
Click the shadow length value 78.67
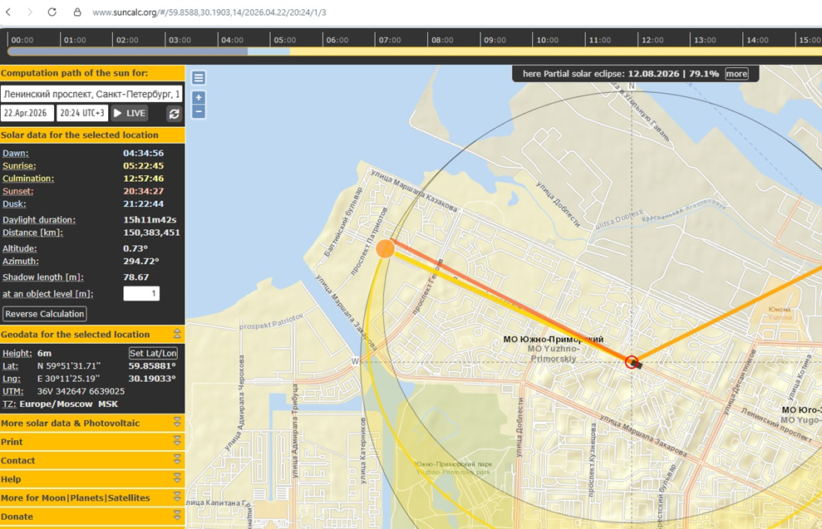(135, 277)
